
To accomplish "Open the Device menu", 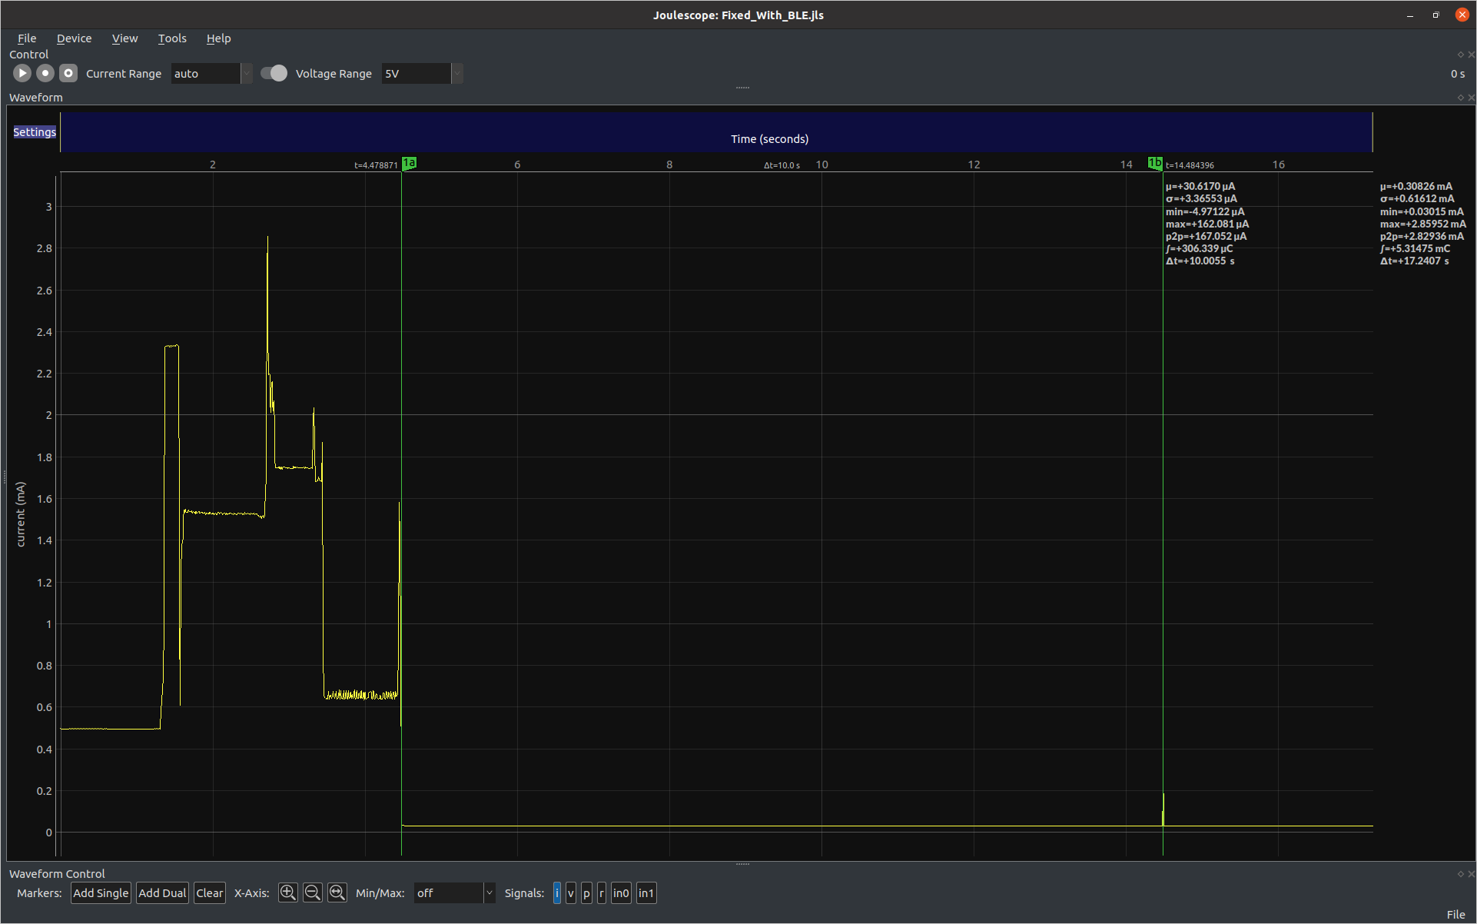I will click(74, 38).
